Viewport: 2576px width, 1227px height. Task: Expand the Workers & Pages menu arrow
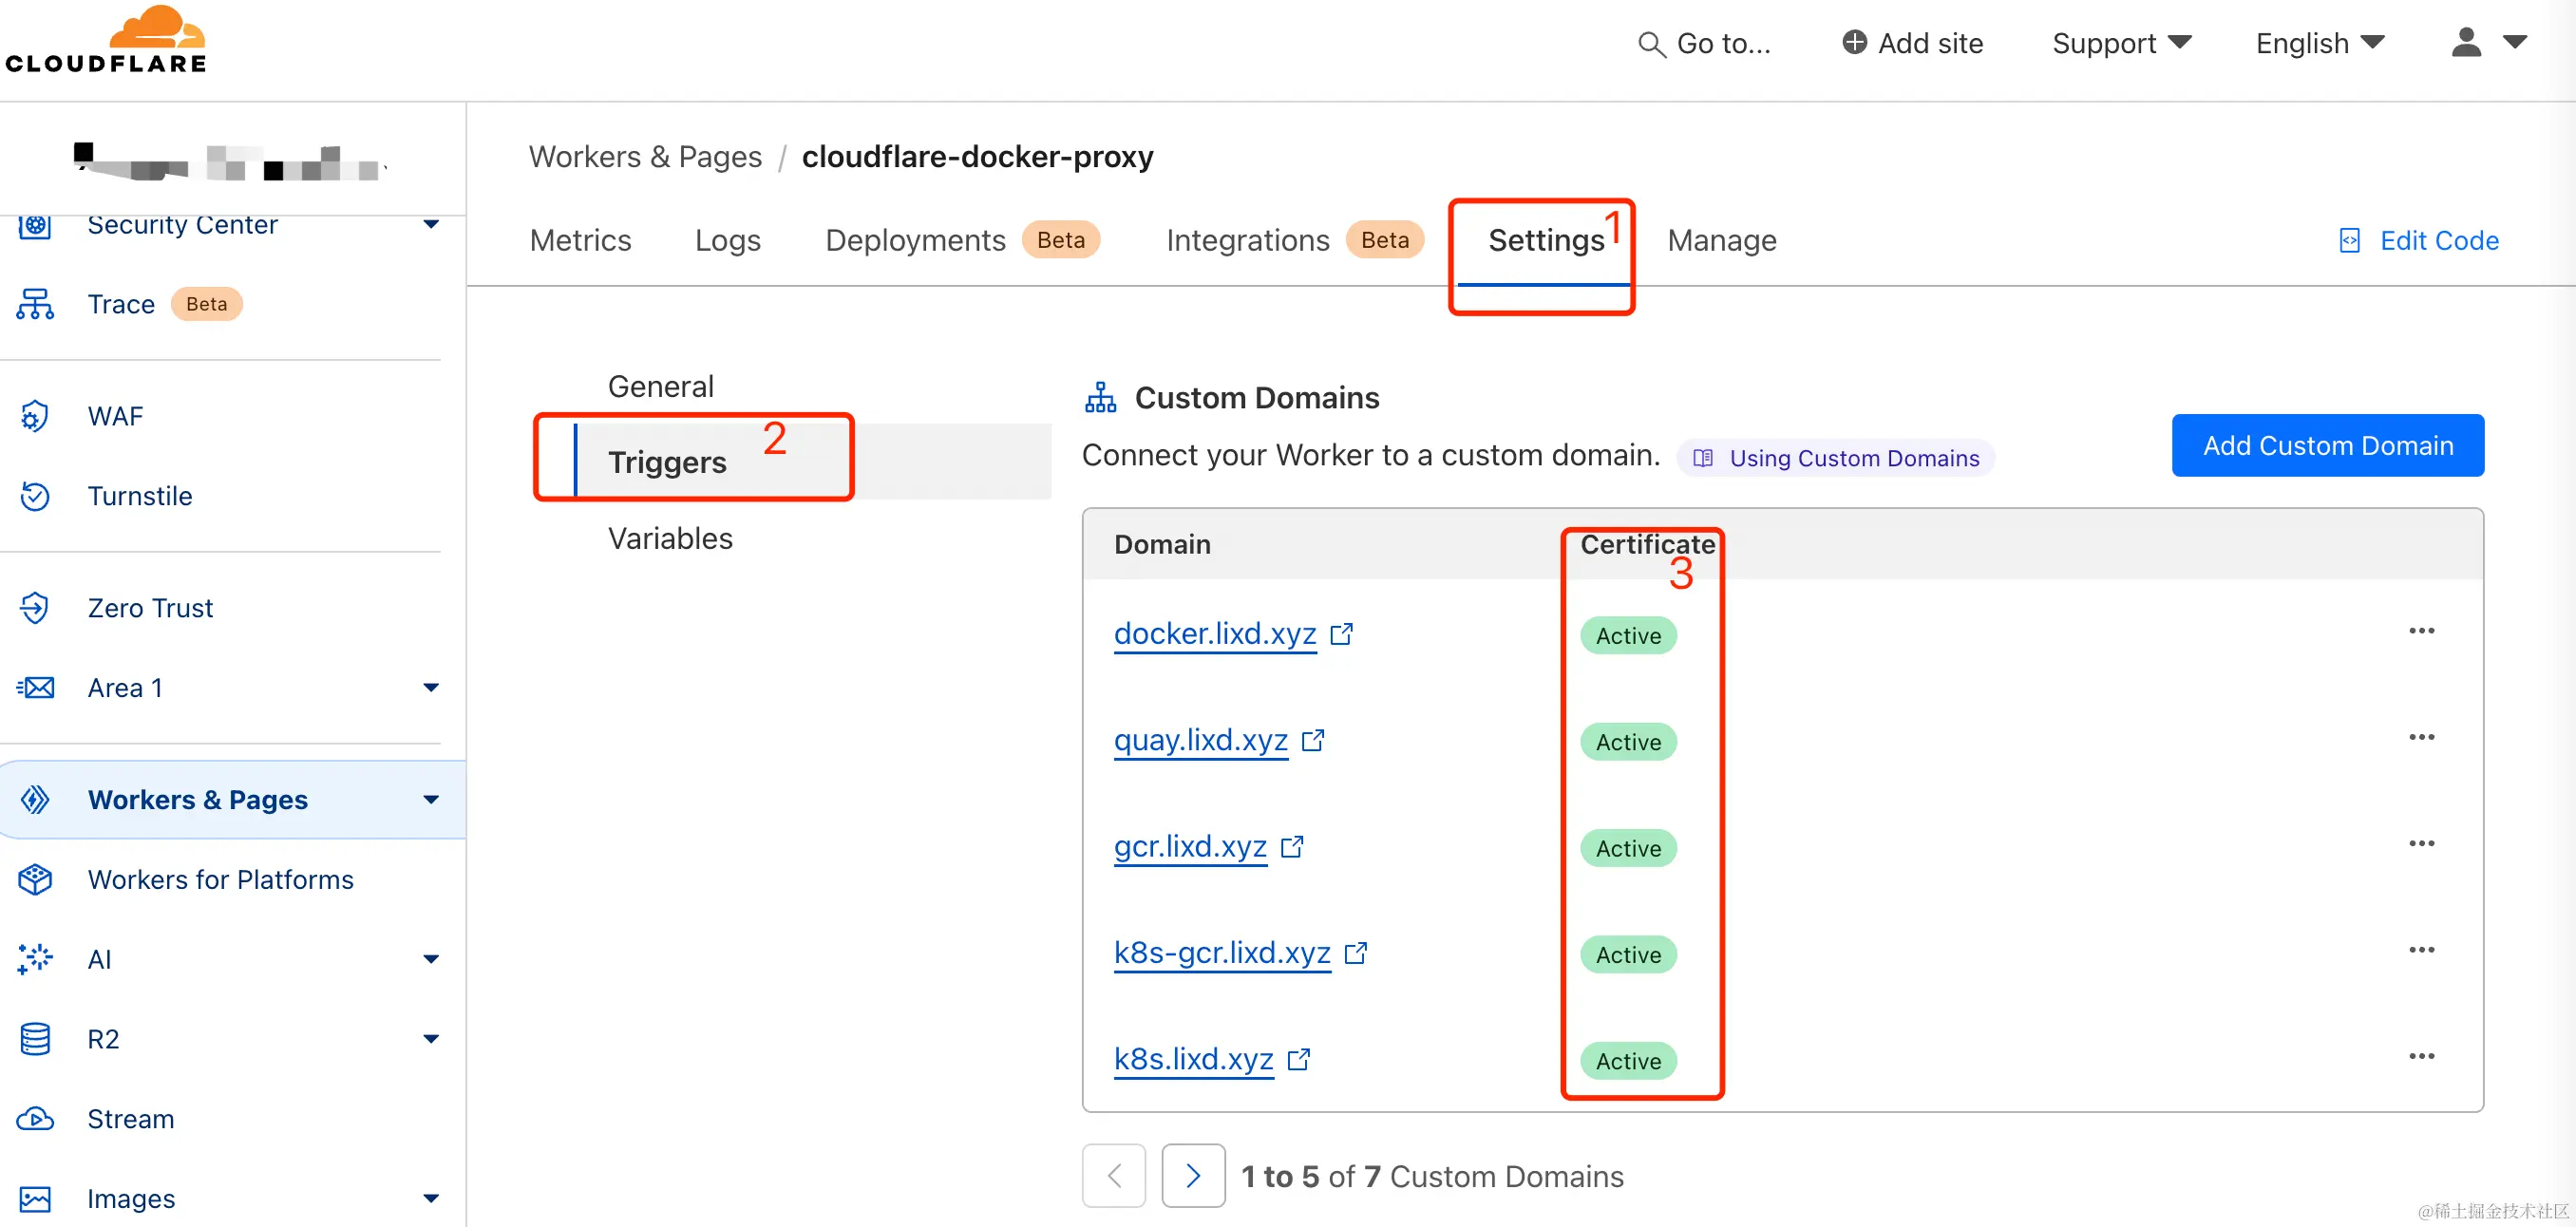tap(431, 800)
